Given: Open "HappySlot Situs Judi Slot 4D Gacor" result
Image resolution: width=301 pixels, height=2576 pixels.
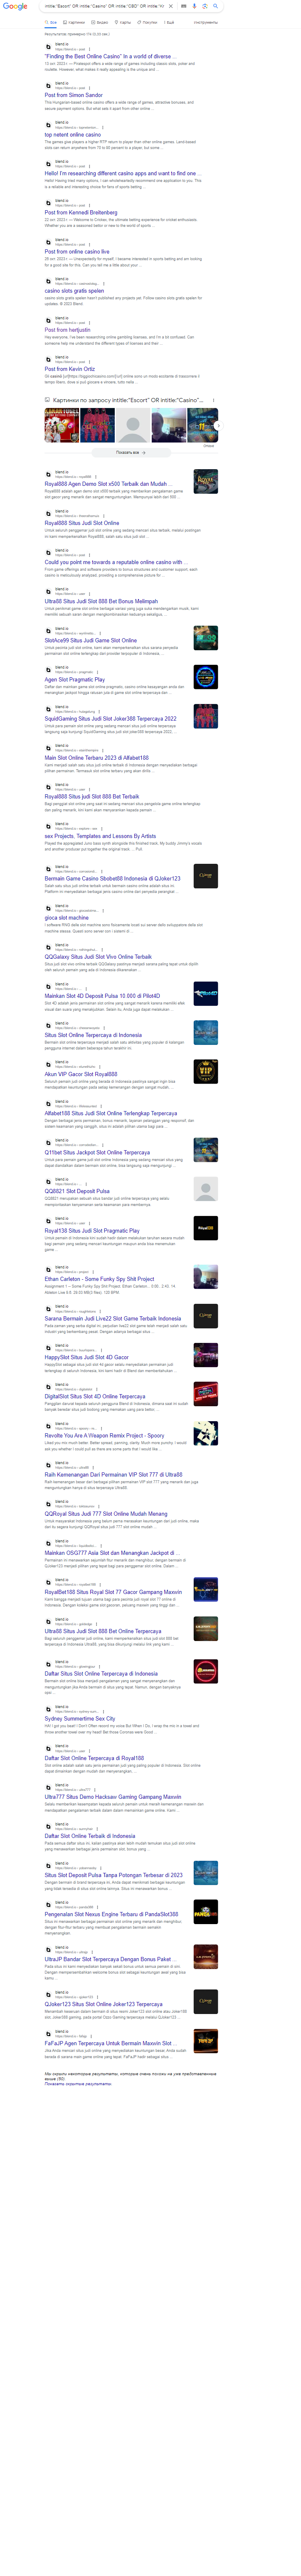Looking at the screenshot, I should [86, 1358].
